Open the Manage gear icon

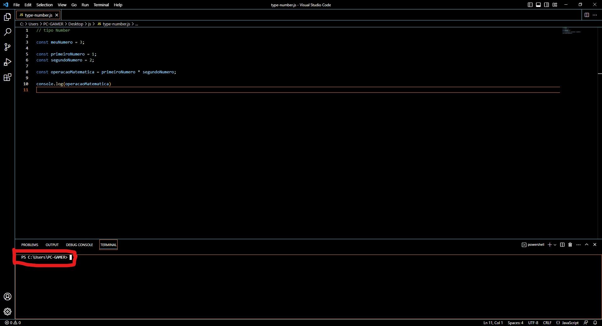pos(8,312)
